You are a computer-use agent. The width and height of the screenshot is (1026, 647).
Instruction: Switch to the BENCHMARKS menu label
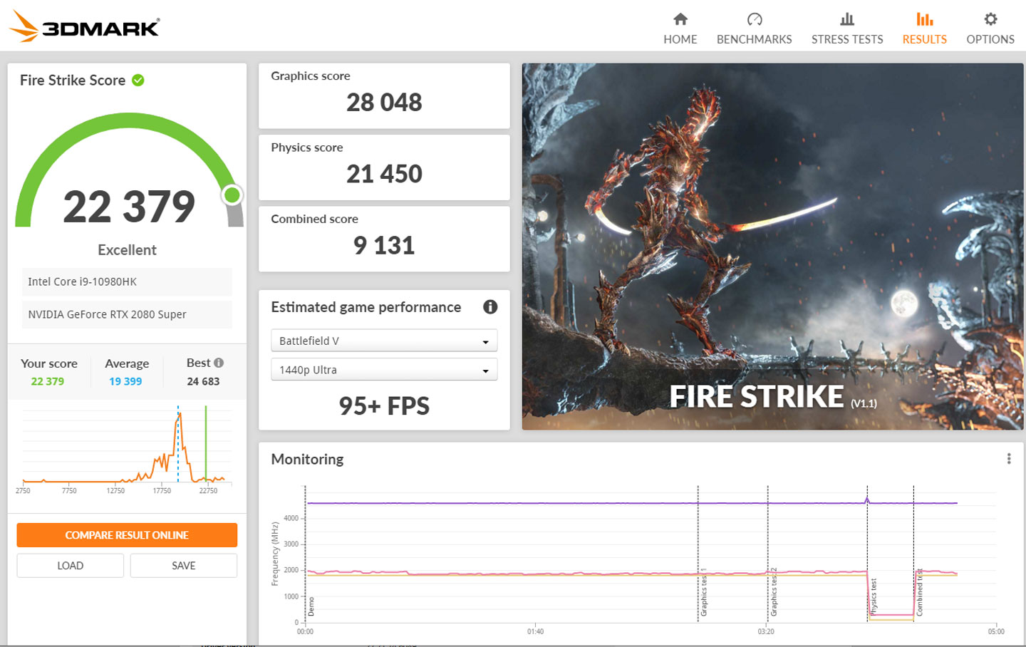click(x=754, y=39)
